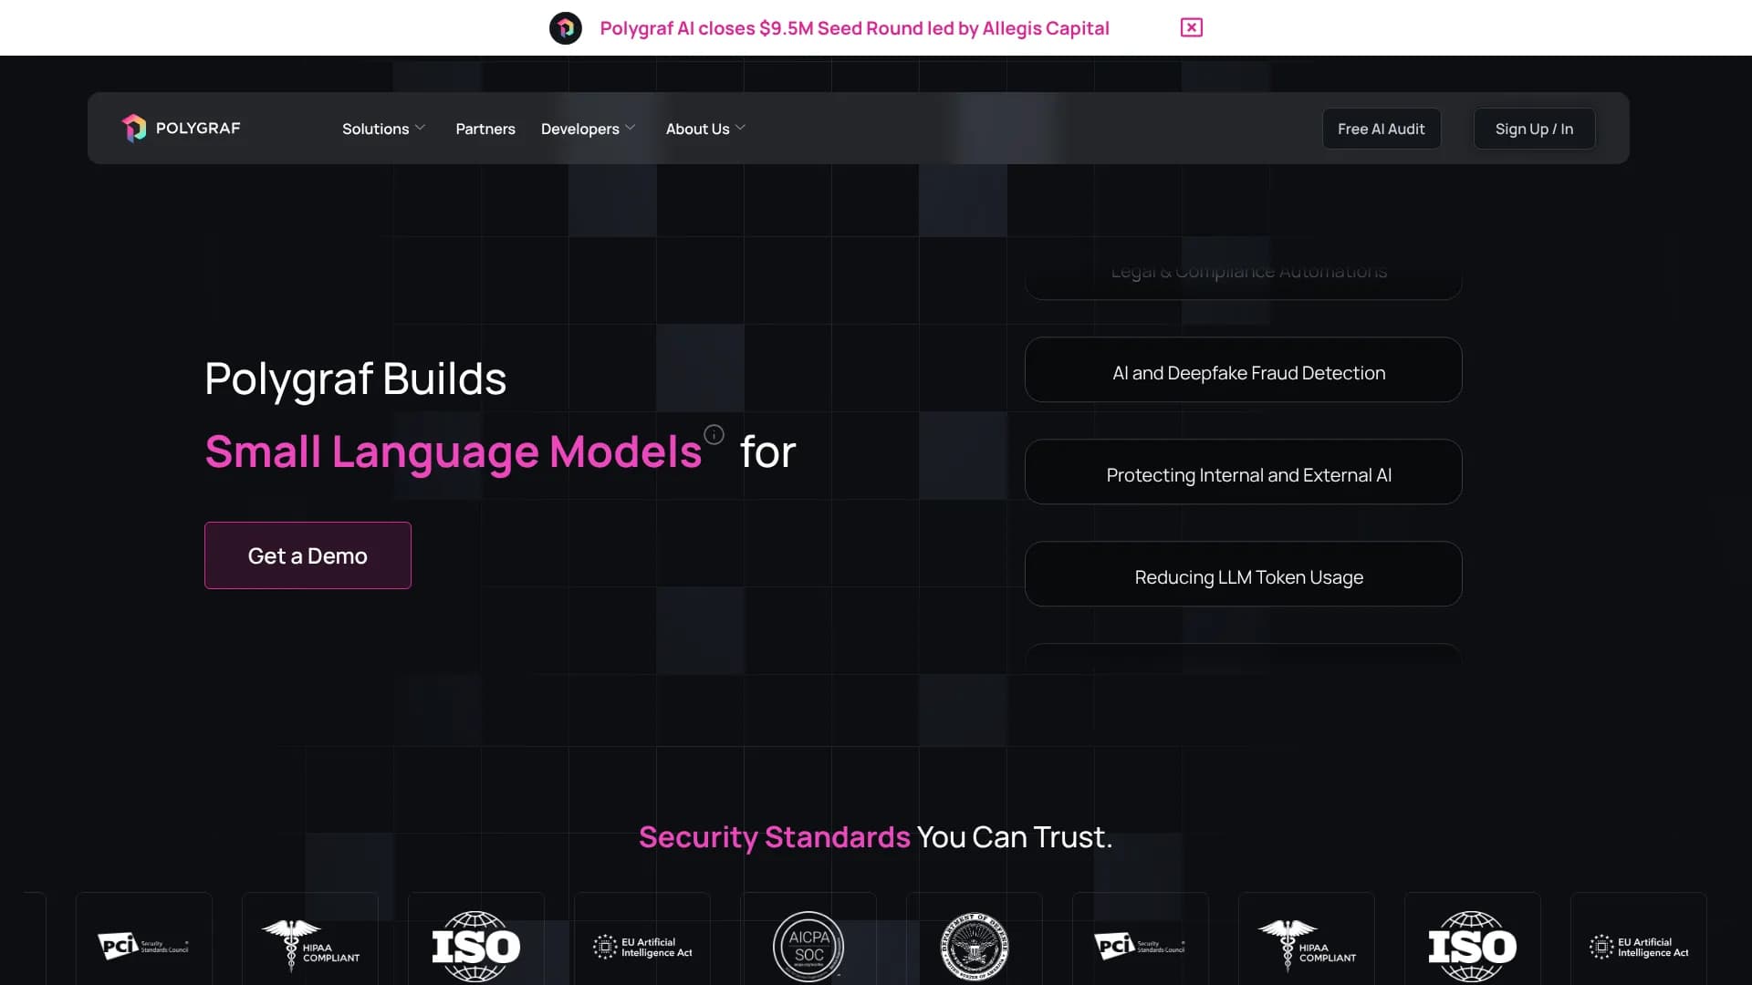The image size is (1752, 985).
Task: Click the ISO badge right of the Defense seal
Action: [1473, 946]
